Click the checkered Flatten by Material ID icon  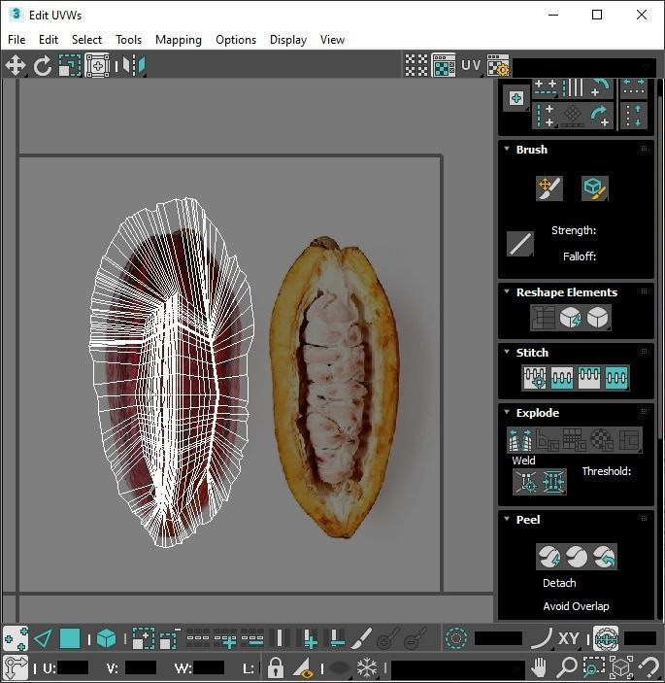pyautogui.click(x=602, y=440)
